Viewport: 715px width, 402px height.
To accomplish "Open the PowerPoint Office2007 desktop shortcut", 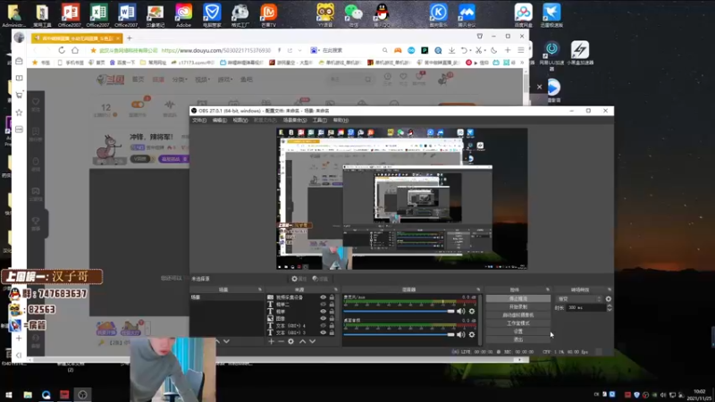I will tap(70, 14).
